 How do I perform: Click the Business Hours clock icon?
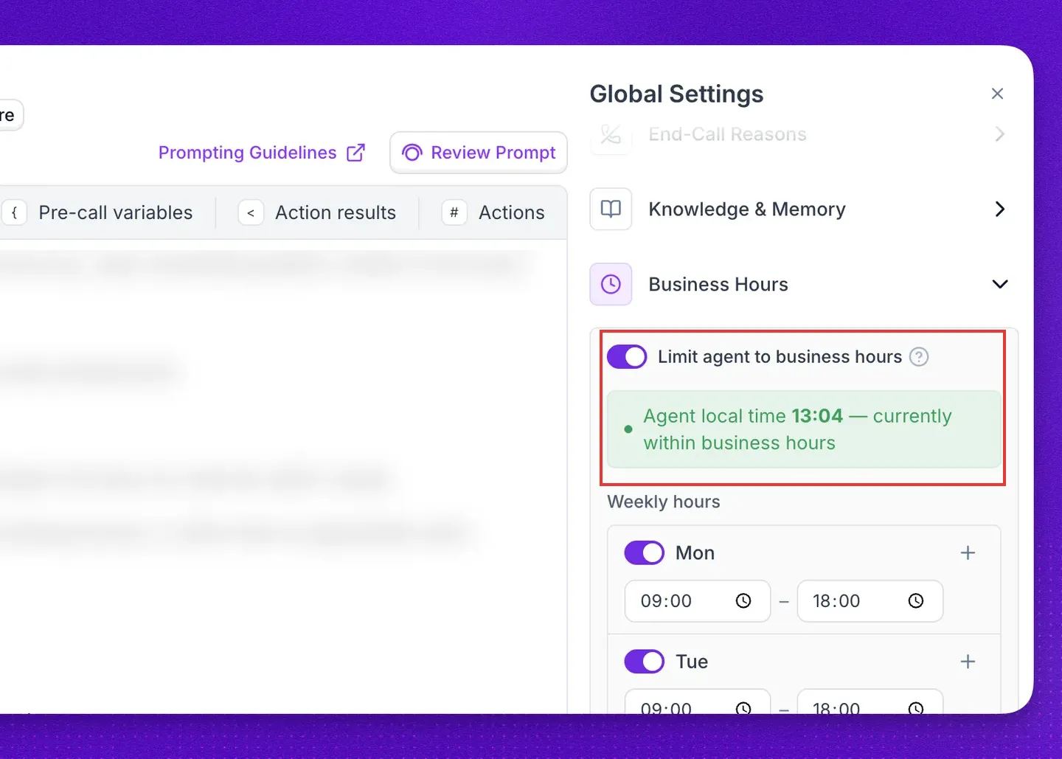click(611, 284)
